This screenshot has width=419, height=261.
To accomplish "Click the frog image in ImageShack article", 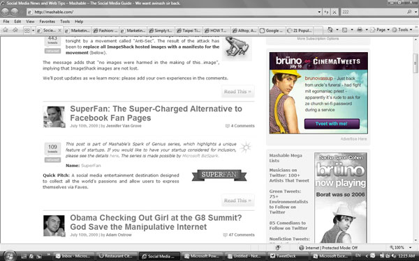I will click(x=237, y=48).
